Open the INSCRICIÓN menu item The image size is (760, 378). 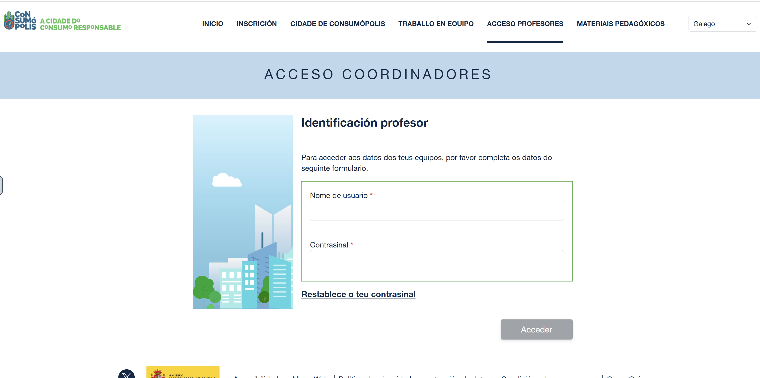coord(257,24)
